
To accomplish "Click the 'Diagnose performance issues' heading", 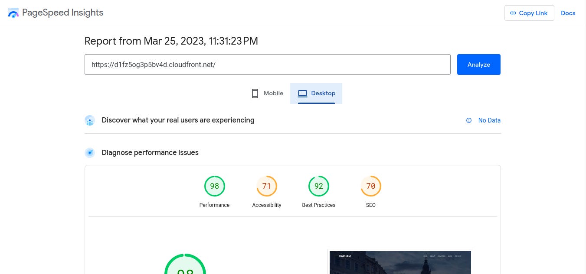I will coord(150,153).
